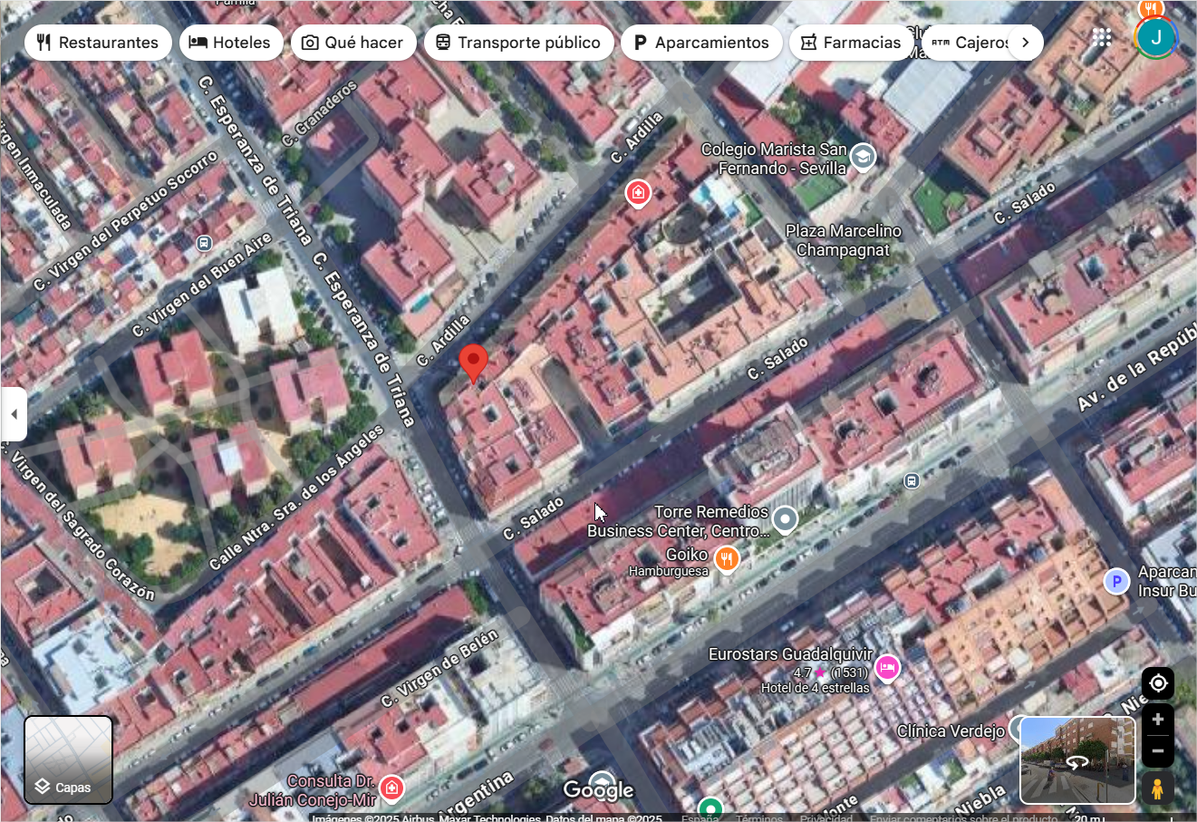Click the Google logo at bottom
The height and width of the screenshot is (822, 1197).
click(599, 789)
